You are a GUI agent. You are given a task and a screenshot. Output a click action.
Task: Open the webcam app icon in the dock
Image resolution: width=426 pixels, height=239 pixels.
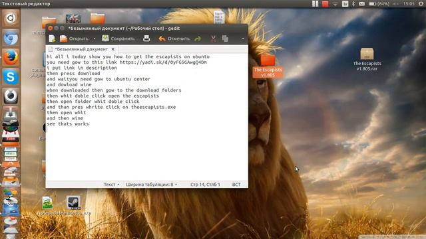point(11,96)
